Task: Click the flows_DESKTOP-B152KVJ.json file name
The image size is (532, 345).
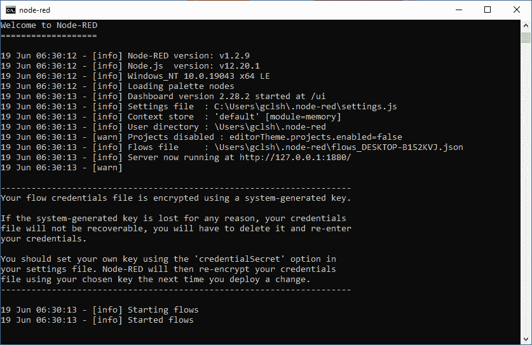Action: [397, 147]
